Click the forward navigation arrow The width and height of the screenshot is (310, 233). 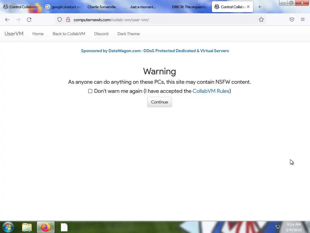(x=18, y=20)
